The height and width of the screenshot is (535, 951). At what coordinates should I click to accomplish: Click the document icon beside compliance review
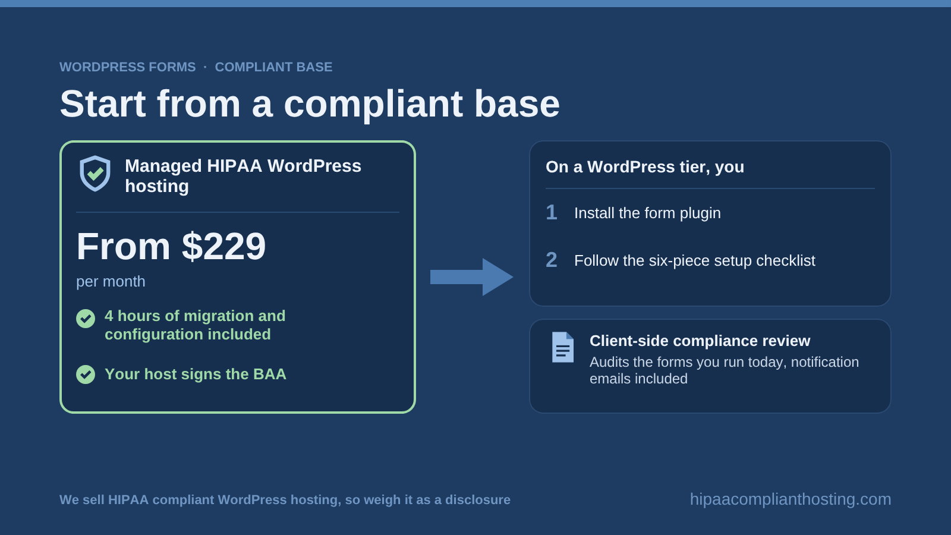(563, 347)
